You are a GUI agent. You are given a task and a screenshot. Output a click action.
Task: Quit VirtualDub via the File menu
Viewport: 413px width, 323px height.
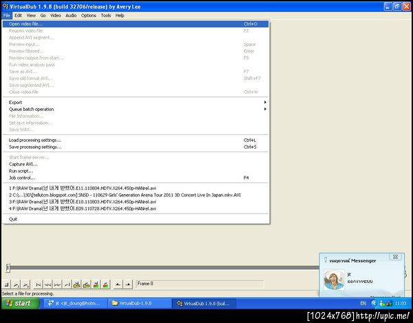tap(136, 219)
